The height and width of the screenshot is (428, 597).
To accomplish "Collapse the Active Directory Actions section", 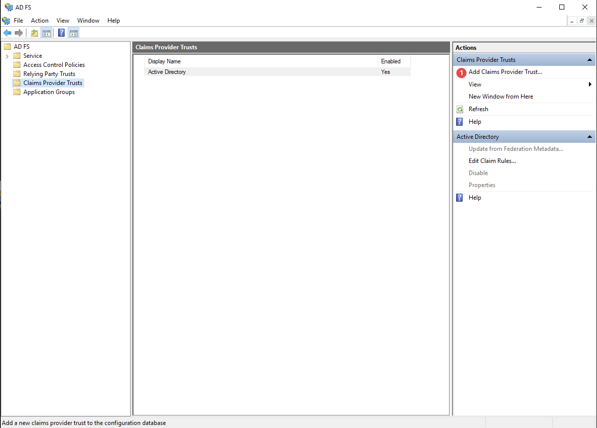I will [589, 136].
